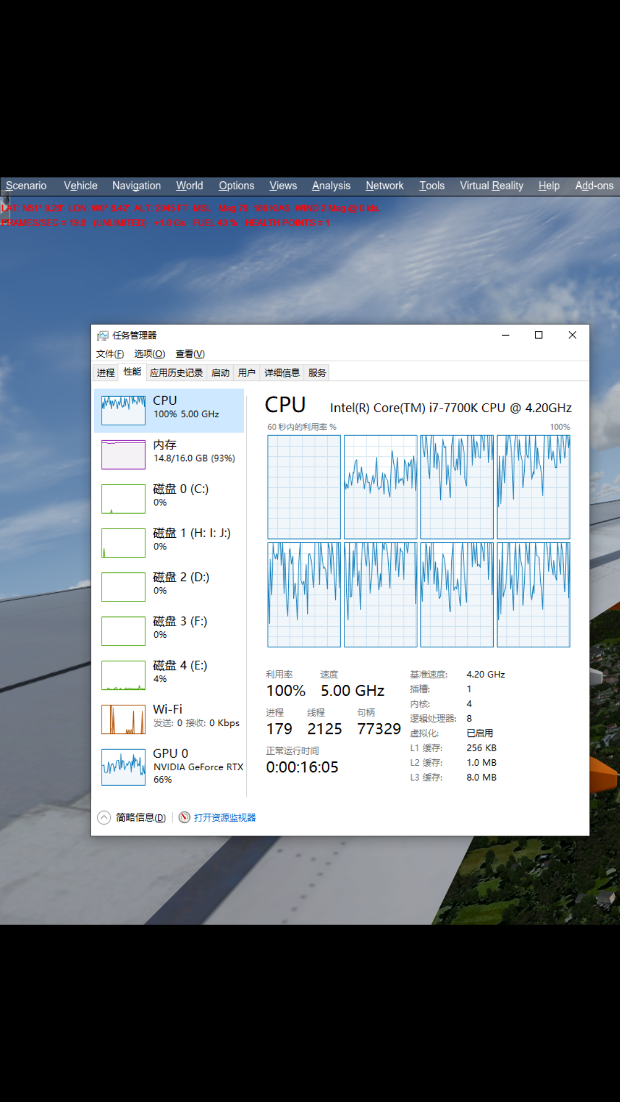Click the 打开资源监视器 link
620x1102 pixels.
coord(224,817)
